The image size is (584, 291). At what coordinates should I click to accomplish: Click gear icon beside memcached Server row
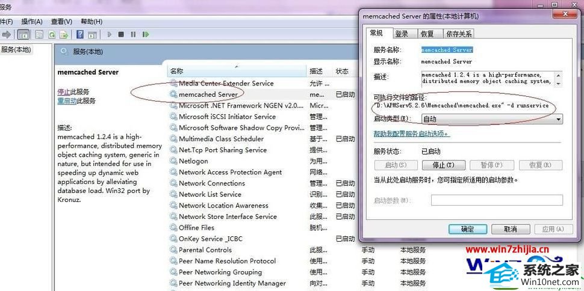(x=173, y=94)
